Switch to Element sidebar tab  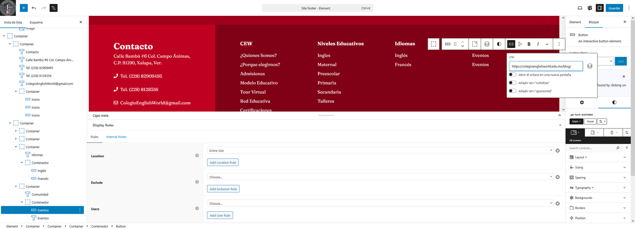(x=575, y=22)
